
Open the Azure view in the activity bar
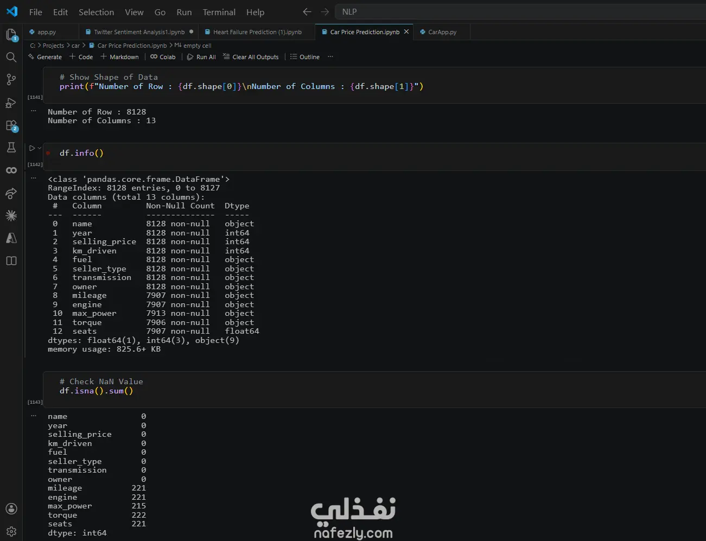pyautogui.click(x=11, y=238)
